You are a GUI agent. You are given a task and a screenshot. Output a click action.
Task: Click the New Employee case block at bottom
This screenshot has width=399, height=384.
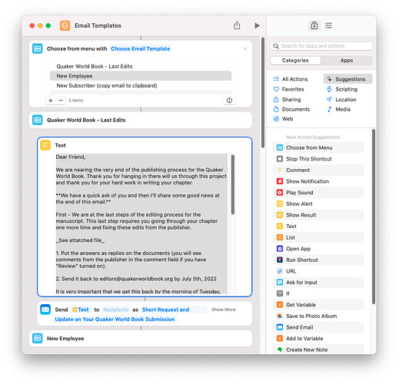[x=141, y=339]
